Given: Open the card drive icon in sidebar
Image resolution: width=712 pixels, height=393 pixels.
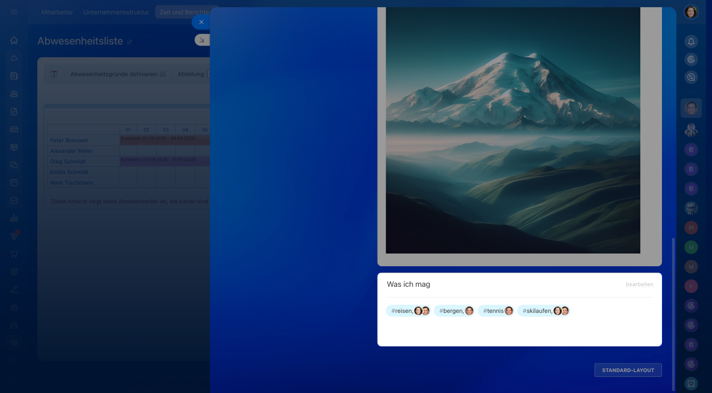Looking at the screenshot, I should [14, 129].
